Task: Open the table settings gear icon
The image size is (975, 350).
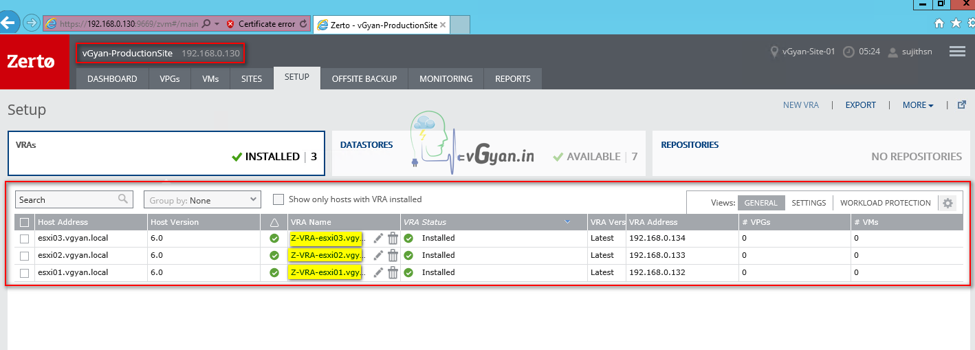Action: pyautogui.click(x=948, y=203)
